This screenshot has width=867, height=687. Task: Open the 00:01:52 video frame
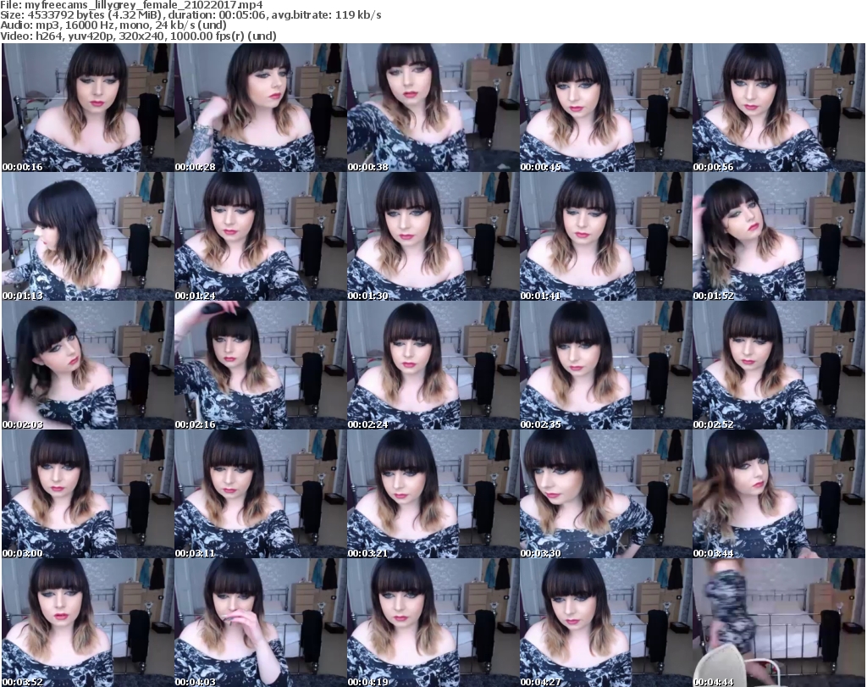tap(778, 236)
